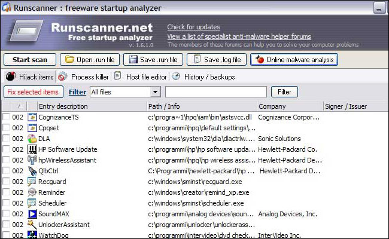Click the Start scan button

pyautogui.click(x=30, y=60)
